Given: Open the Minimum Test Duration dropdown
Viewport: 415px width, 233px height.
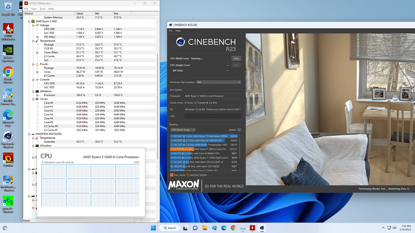Looking at the screenshot, I should 219,82.
